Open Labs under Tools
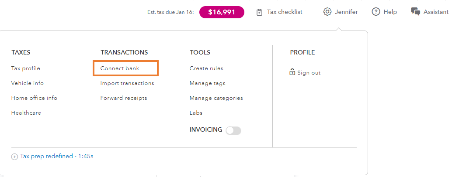 click(x=196, y=113)
